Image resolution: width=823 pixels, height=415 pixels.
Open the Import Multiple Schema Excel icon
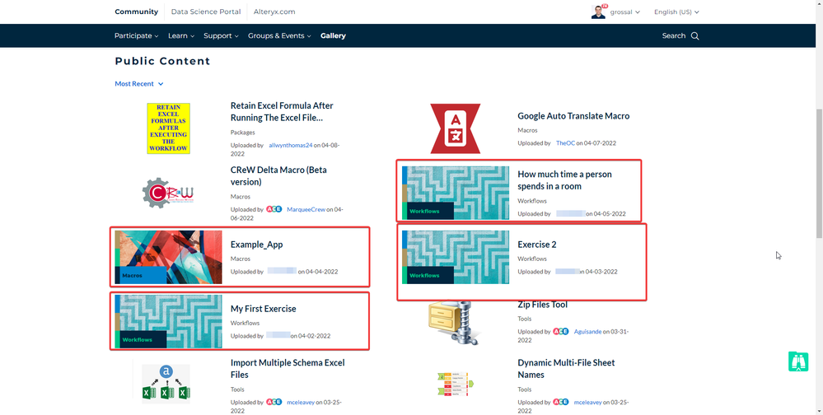pyautogui.click(x=166, y=382)
